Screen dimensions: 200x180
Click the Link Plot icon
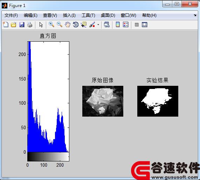coord(107,25)
